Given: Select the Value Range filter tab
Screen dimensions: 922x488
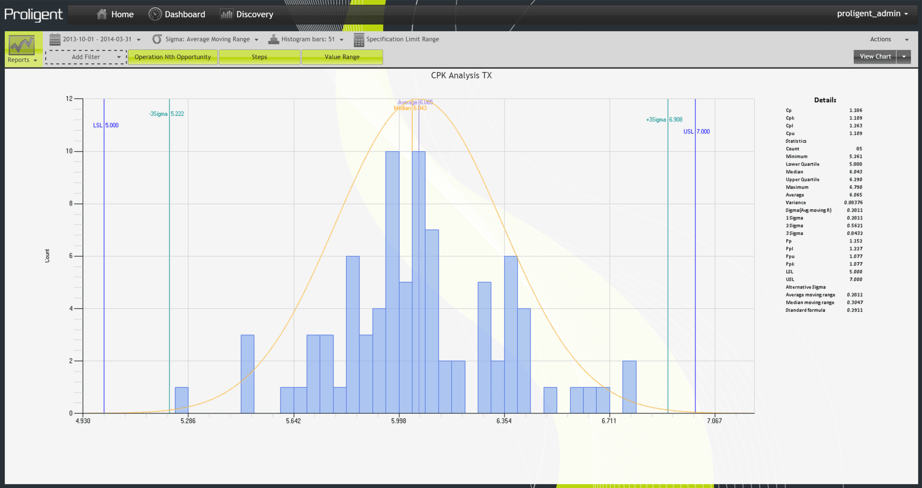Looking at the screenshot, I should pos(342,57).
